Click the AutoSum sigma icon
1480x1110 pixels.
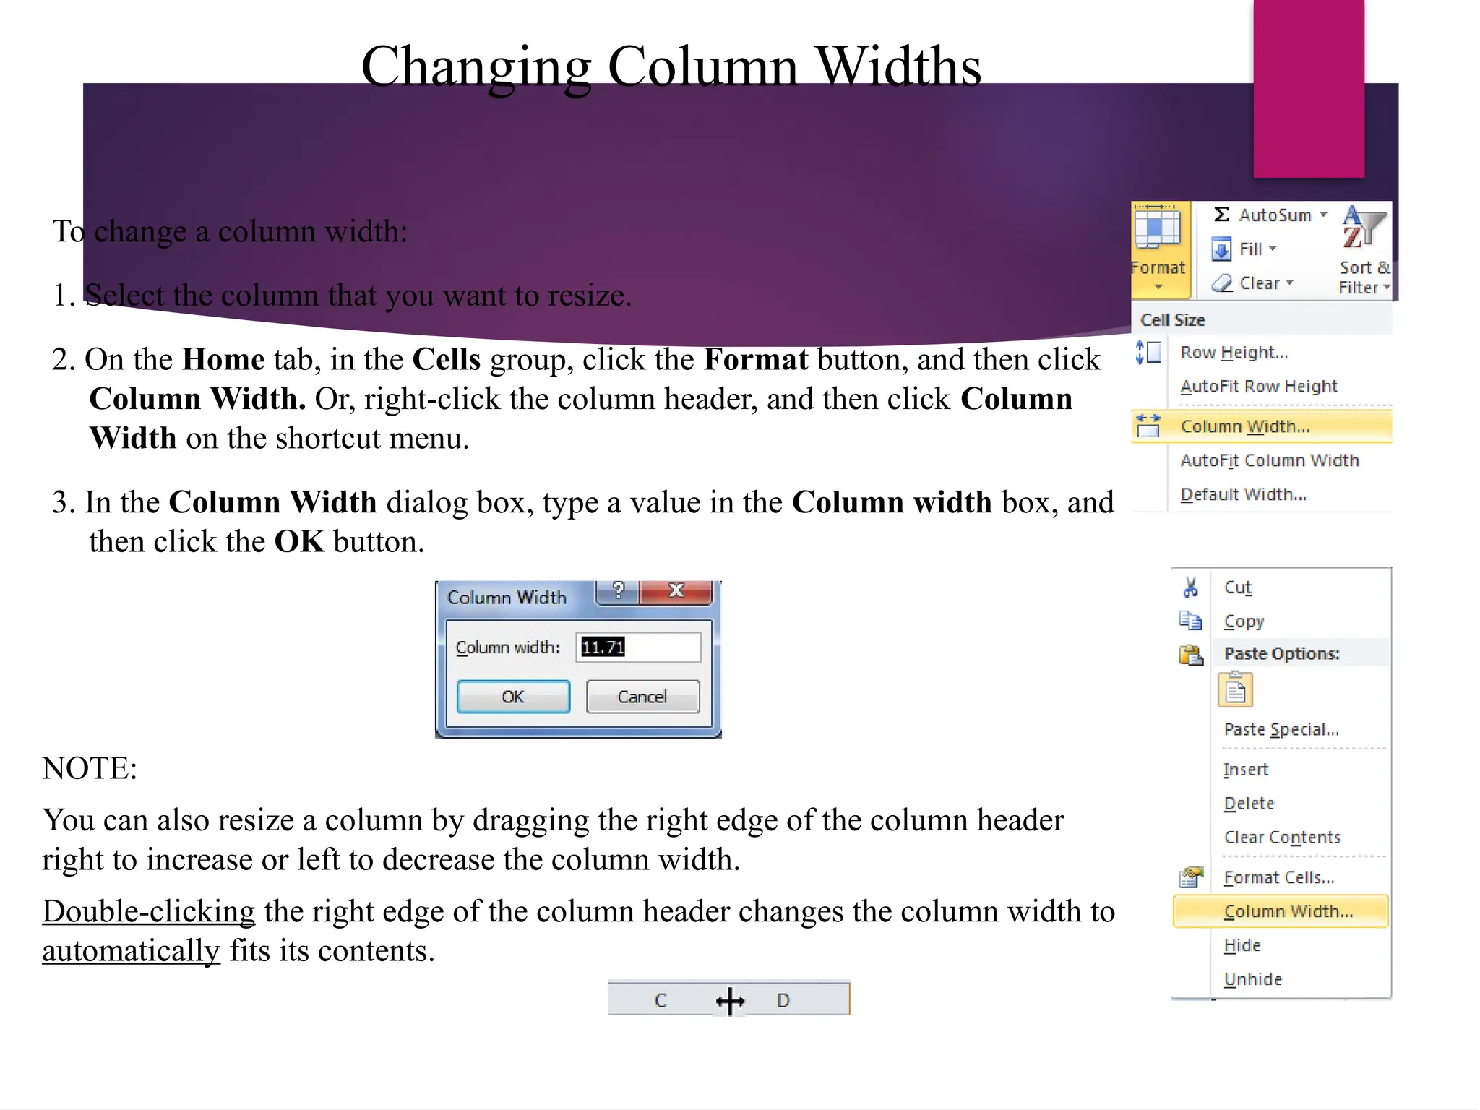[x=1222, y=215]
